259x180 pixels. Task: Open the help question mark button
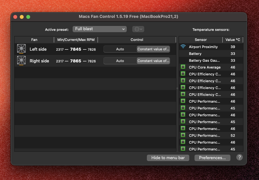(x=239, y=157)
